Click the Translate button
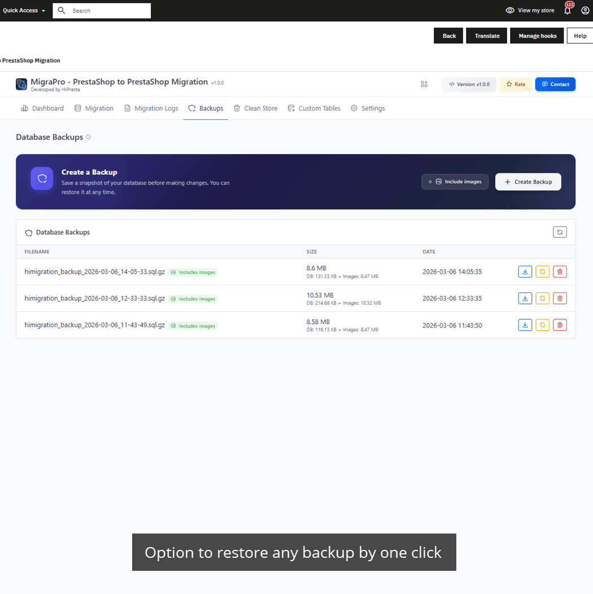593x594 pixels. pos(487,36)
